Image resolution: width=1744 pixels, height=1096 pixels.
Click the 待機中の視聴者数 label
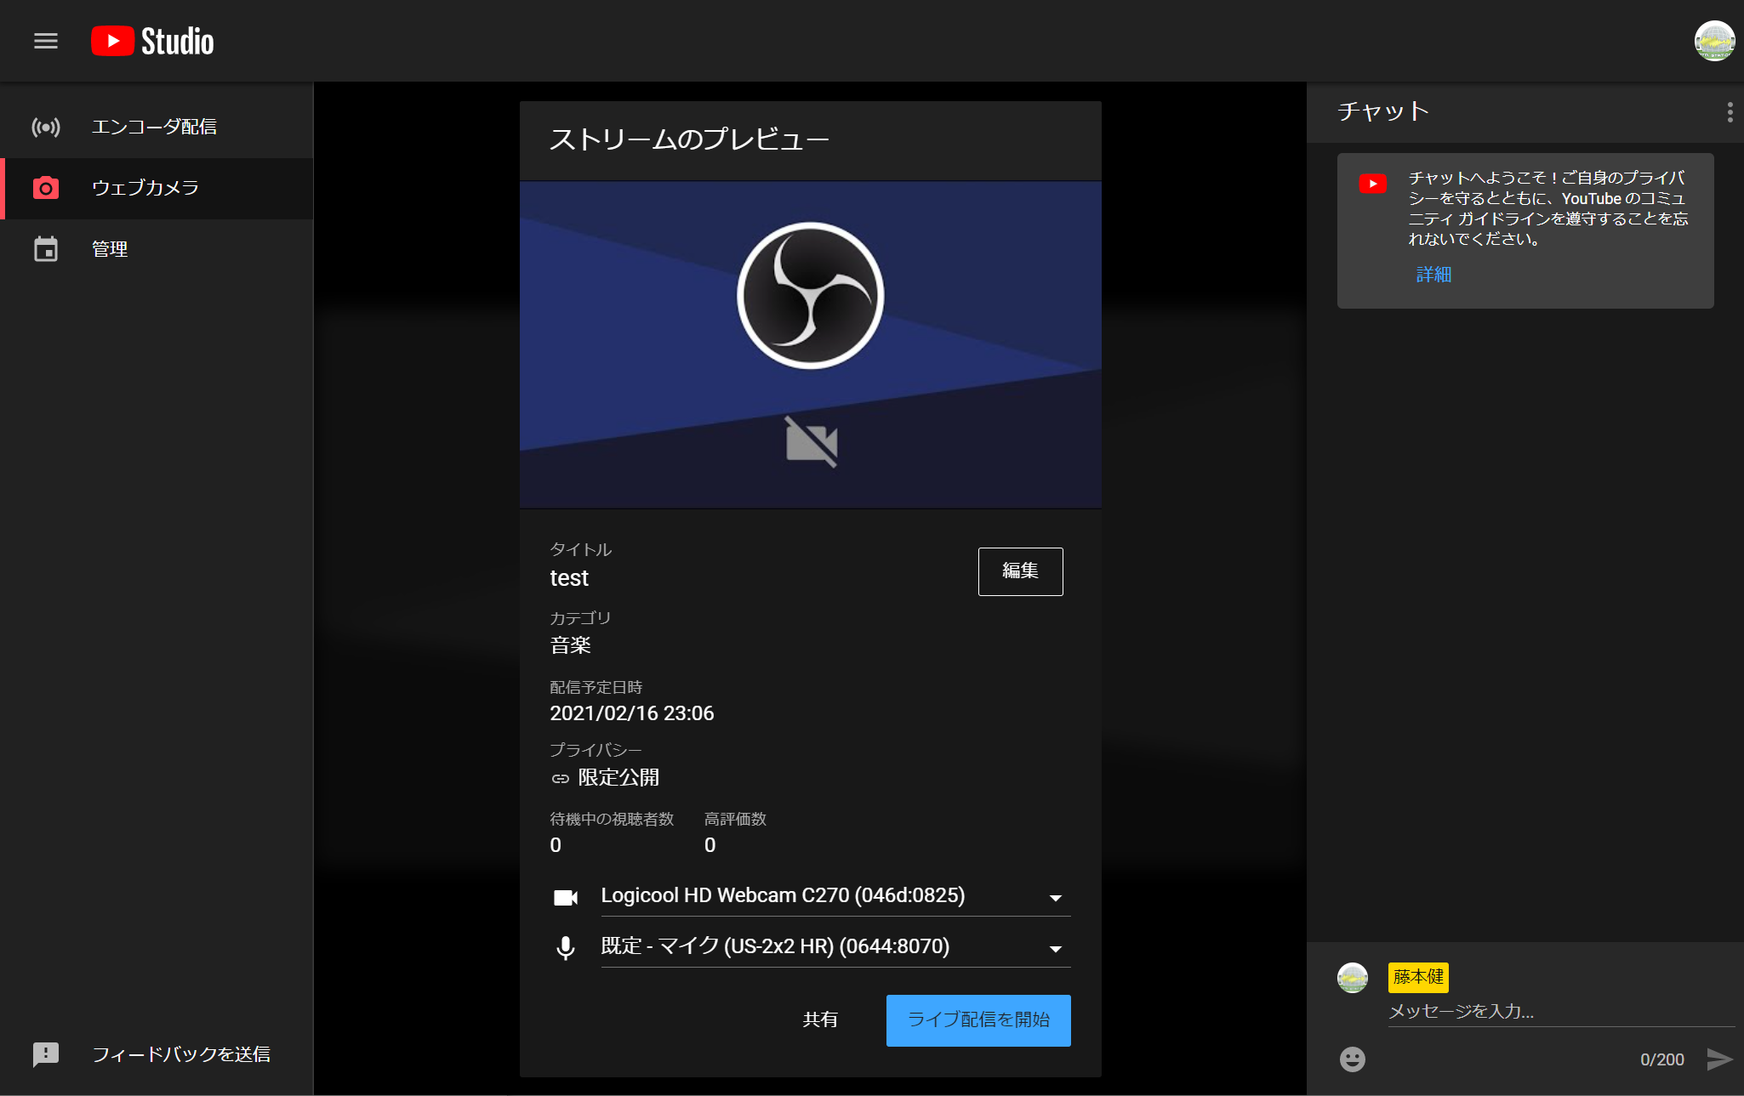612,819
